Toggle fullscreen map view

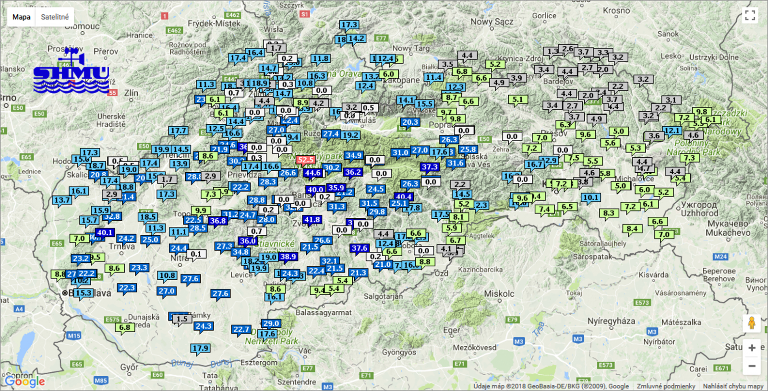(x=750, y=16)
